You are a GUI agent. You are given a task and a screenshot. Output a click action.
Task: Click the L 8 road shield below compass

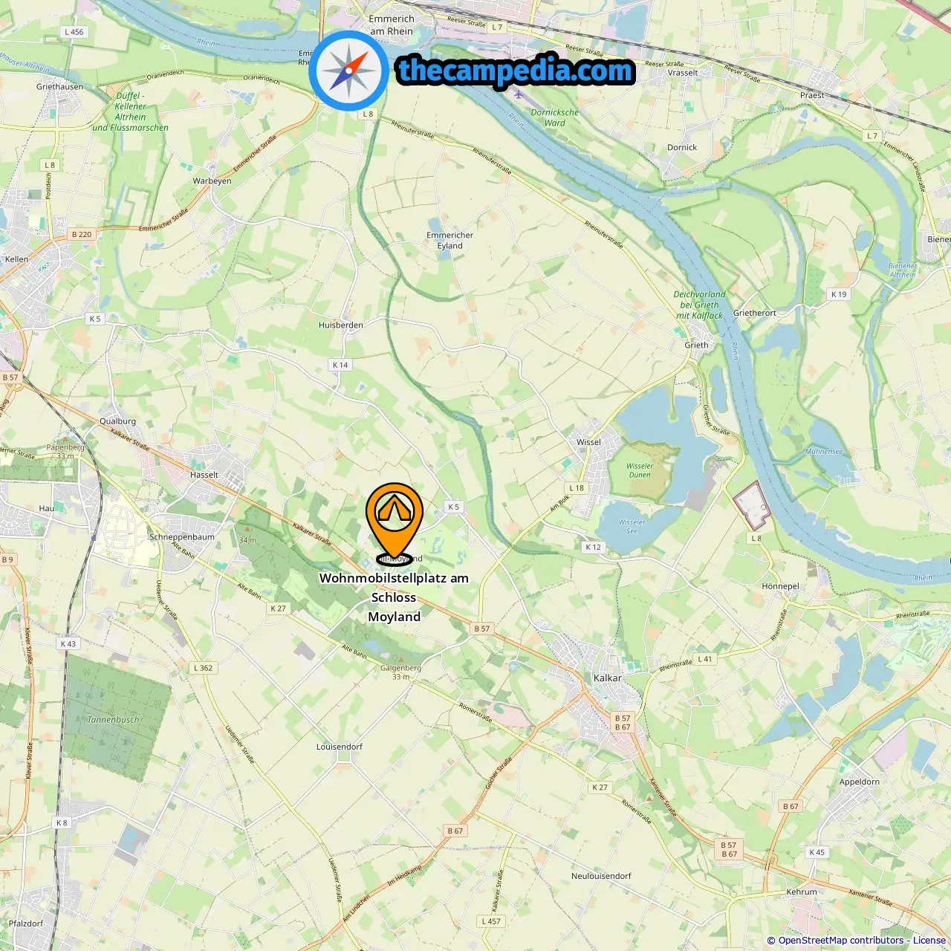368,114
